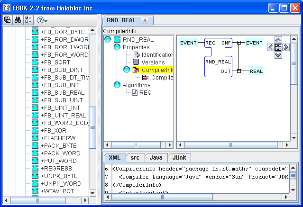Click the input EVENT label left of REQ
The image size is (303, 207).
[188, 43]
